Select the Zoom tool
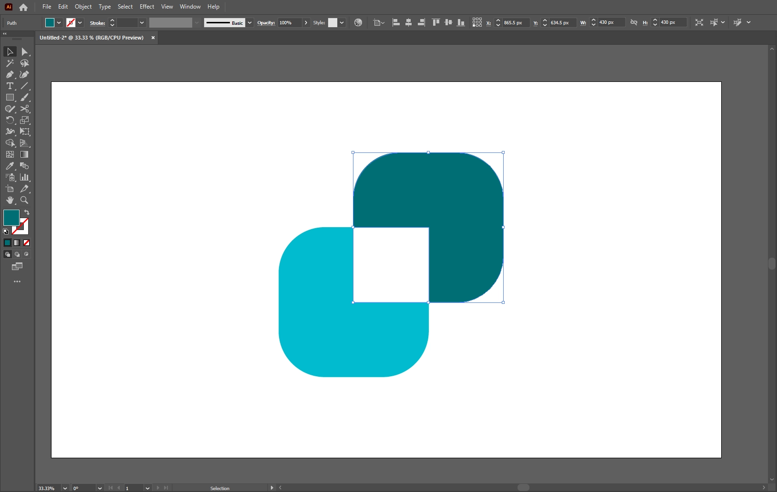 coord(25,200)
